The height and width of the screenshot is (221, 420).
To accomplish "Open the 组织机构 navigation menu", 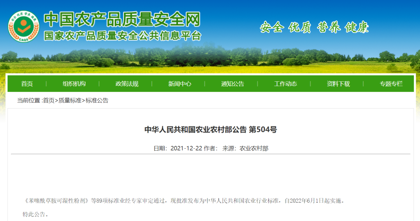I will [74, 84].
